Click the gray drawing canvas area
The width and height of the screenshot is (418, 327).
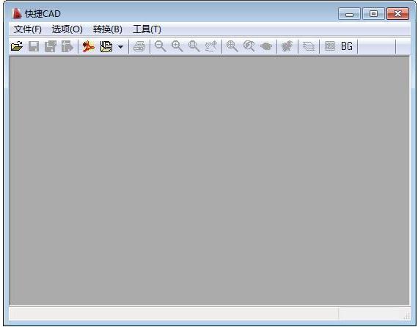[x=210, y=181]
